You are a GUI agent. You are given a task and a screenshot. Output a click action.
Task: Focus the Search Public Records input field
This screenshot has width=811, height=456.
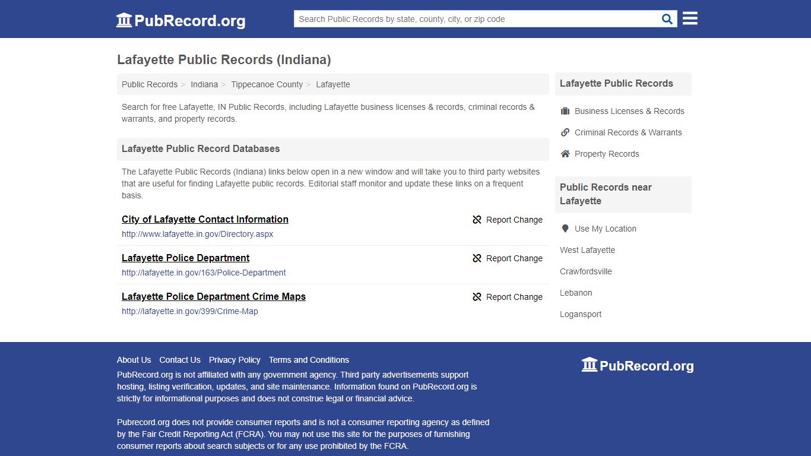click(x=476, y=19)
